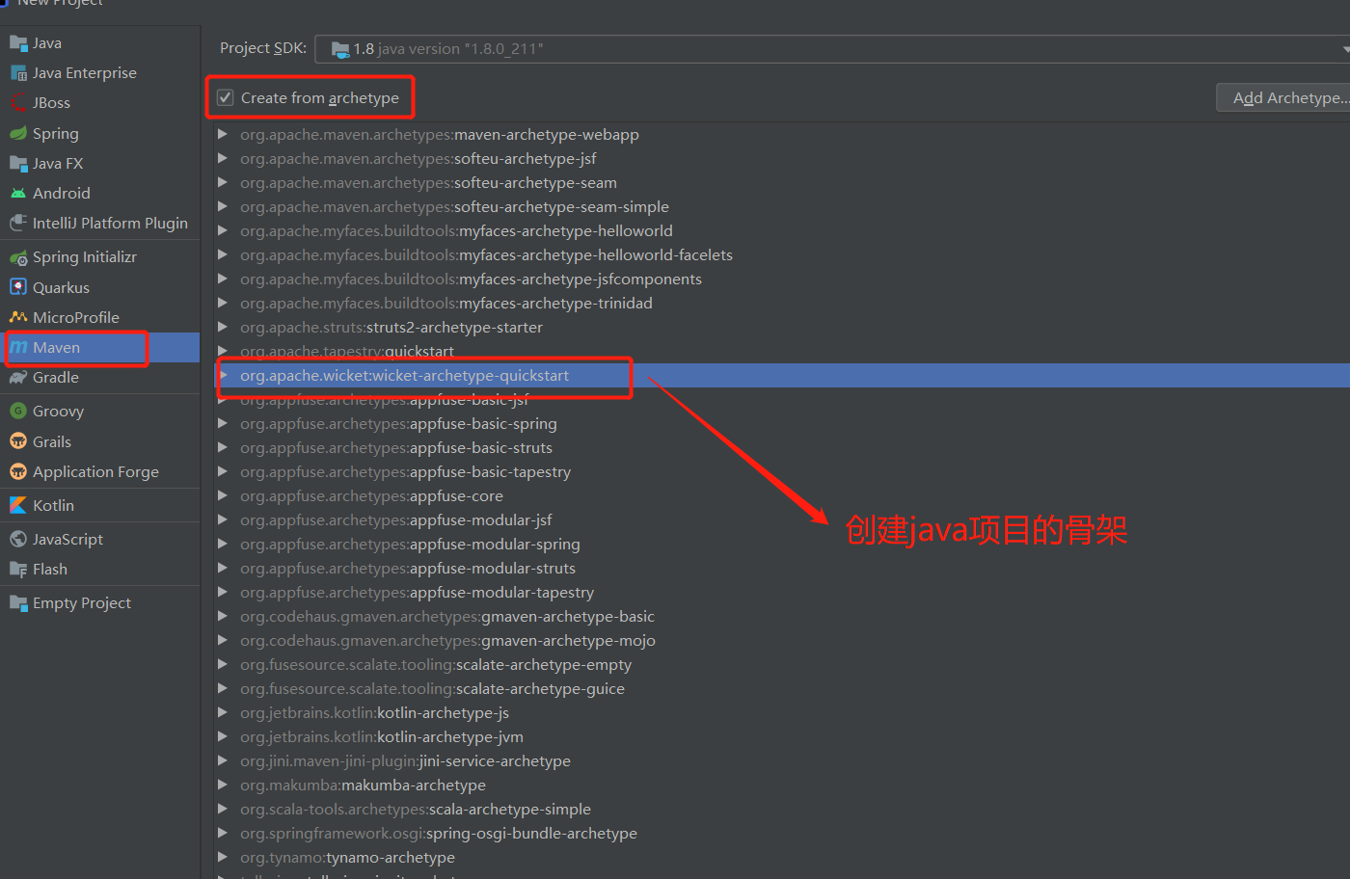Select softeu-archetype-seam archetype row
Image resolution: width=1350 pixels, height=879 pixels.
tap(782, 182)
